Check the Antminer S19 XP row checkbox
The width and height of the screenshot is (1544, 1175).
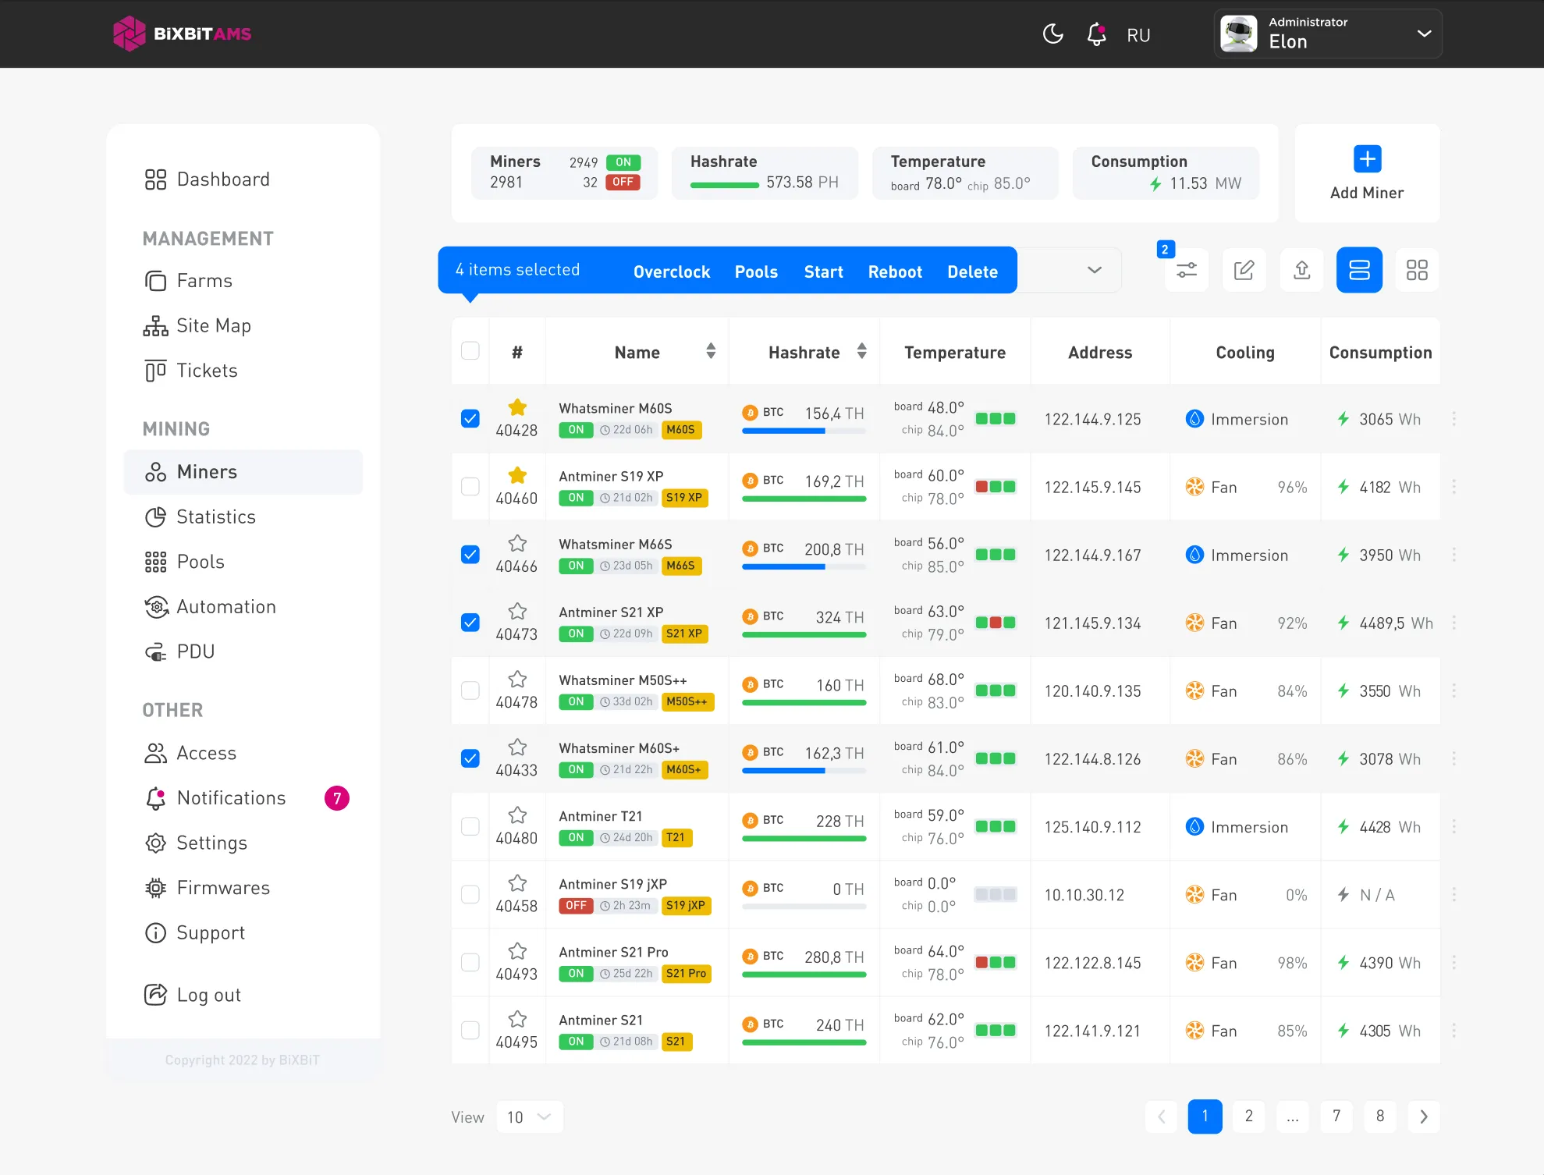click(470, 487)
